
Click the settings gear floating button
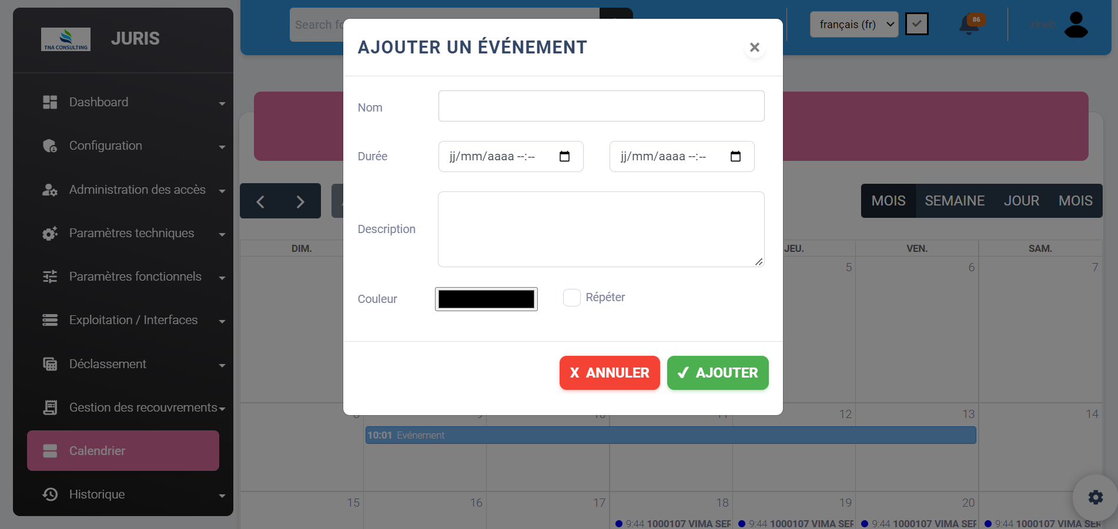pyautogui.click(x=1095, y=497)
